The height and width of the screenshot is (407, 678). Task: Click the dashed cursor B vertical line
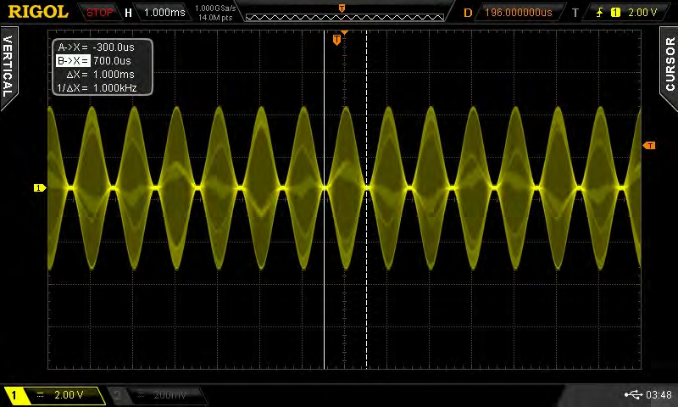point(366,199)
